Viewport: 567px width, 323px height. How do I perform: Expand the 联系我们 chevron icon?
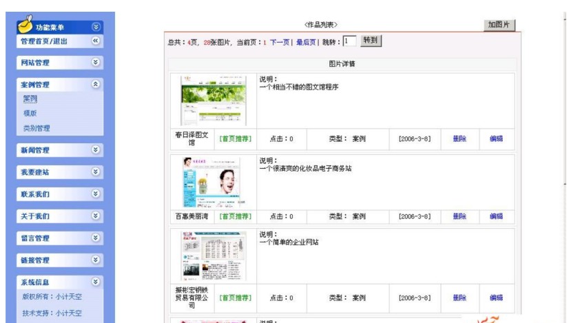pos(96,194)
